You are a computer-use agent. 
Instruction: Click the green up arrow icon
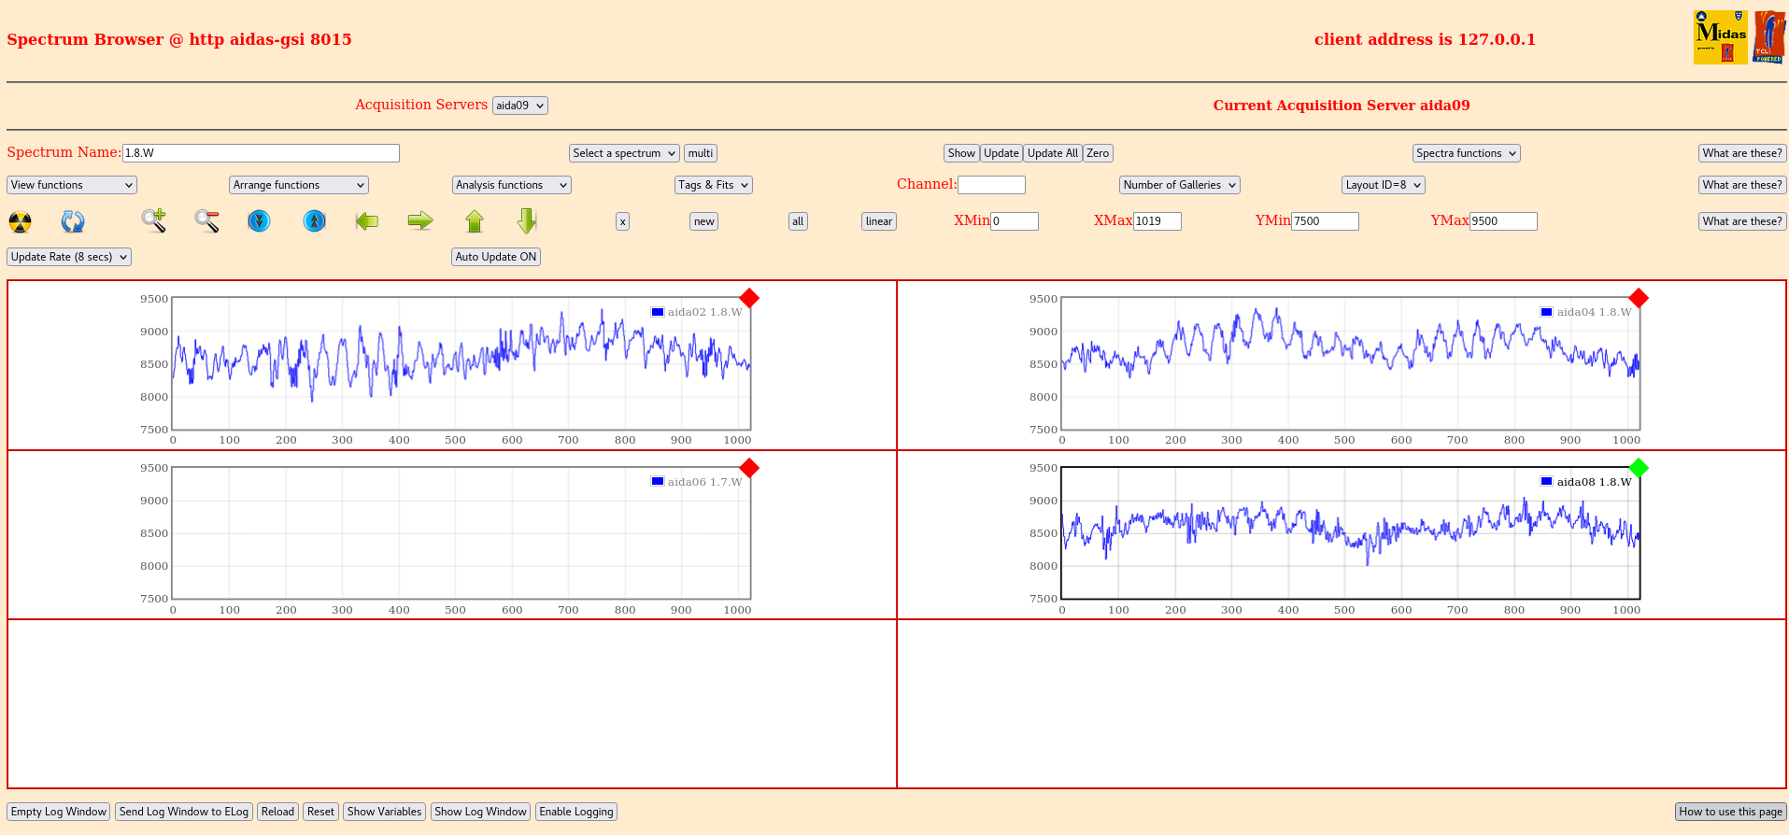pyautogui.click(x=475, y=221)
